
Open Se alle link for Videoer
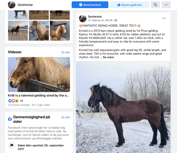[65, 52]
